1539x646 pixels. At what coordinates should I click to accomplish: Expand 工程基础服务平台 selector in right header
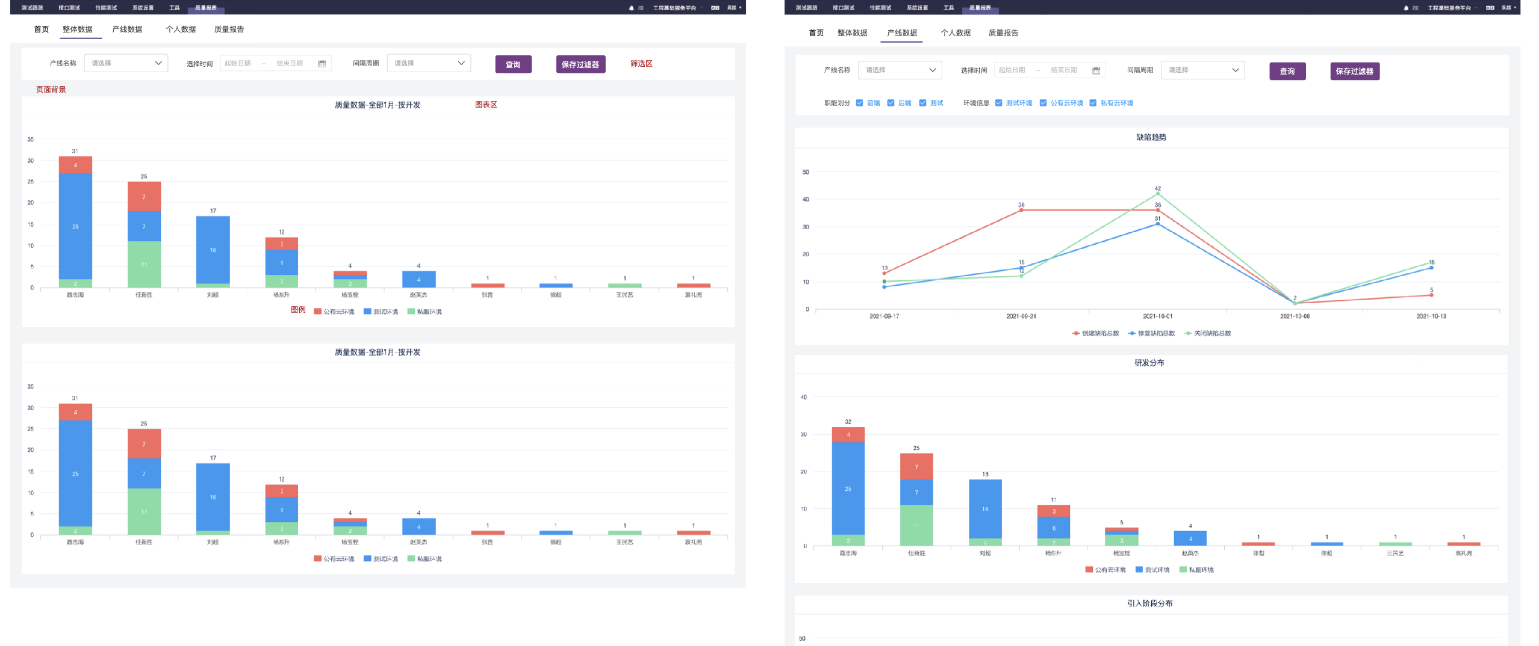point(1452,8)
